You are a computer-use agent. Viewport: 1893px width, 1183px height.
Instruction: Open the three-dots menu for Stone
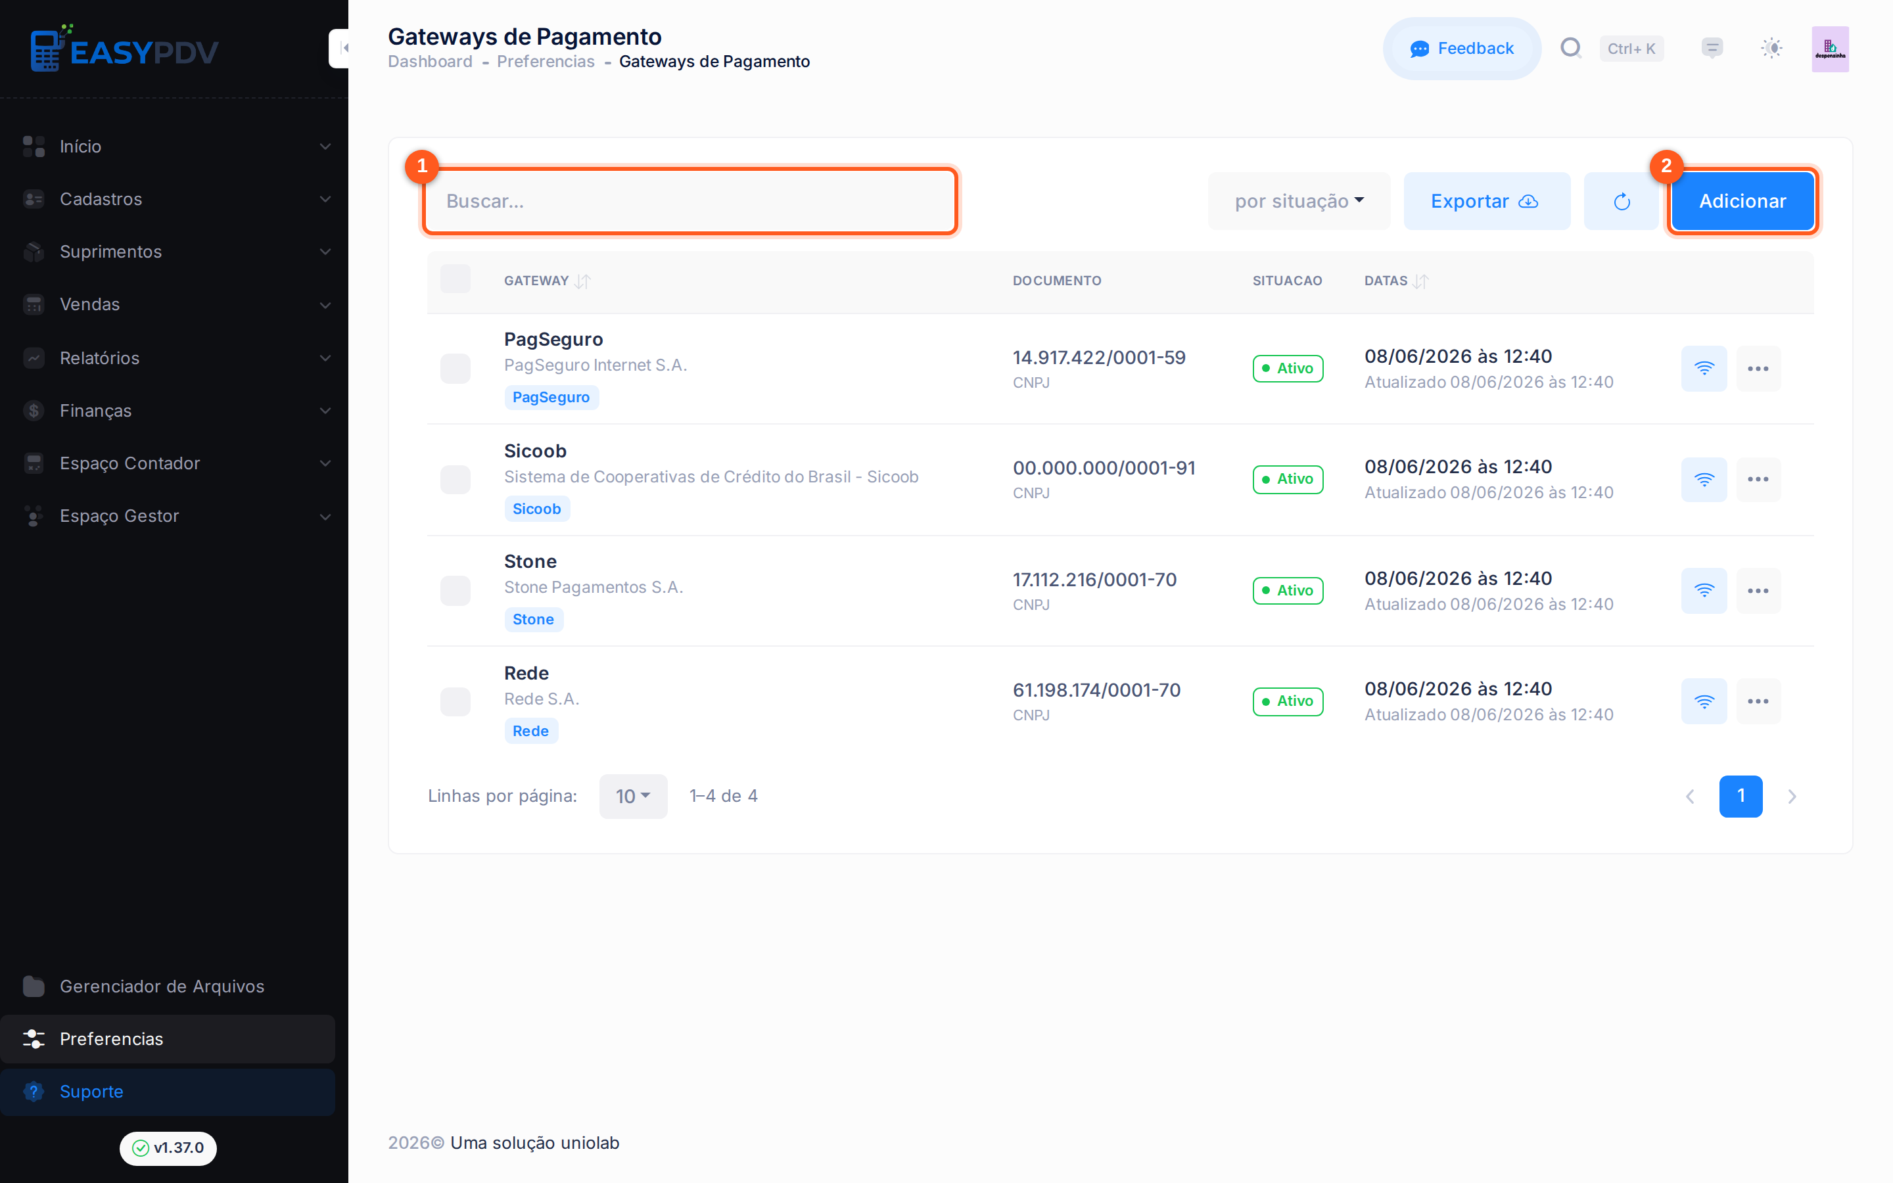1758,591
